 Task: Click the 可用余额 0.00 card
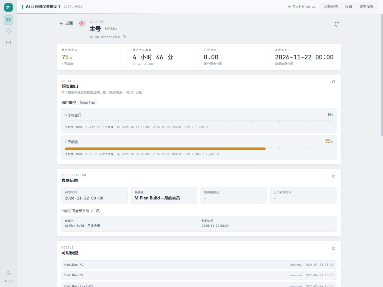coord(234,57)
